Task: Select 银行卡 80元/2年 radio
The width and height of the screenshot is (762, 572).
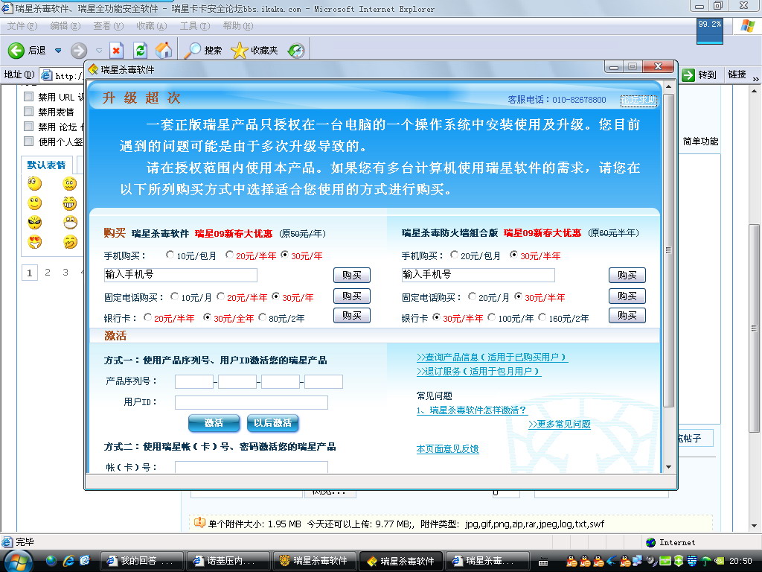Action: coord(263,317)
